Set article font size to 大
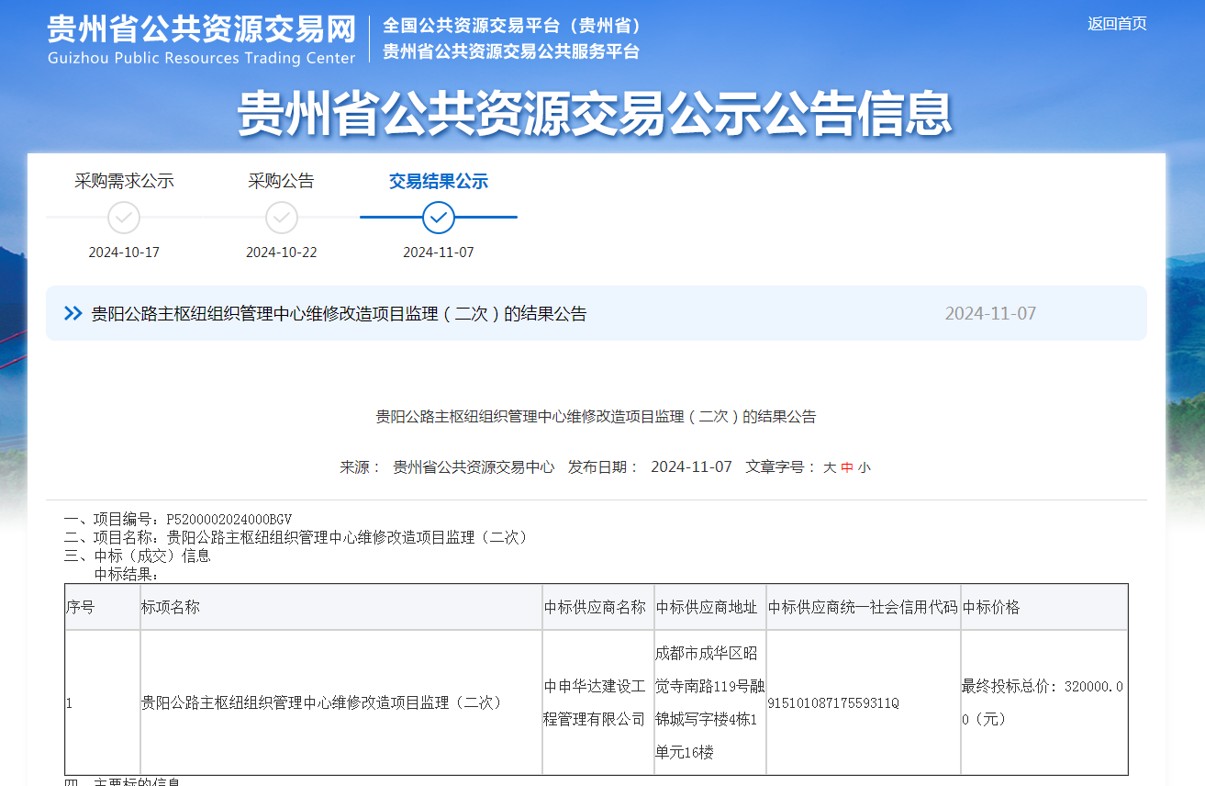The width and height of the screenshot is (1205, 786). [x=830, y=467]
